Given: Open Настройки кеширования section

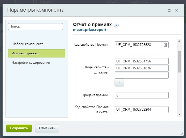Looking at the screenshot, I should pos(31,62).
